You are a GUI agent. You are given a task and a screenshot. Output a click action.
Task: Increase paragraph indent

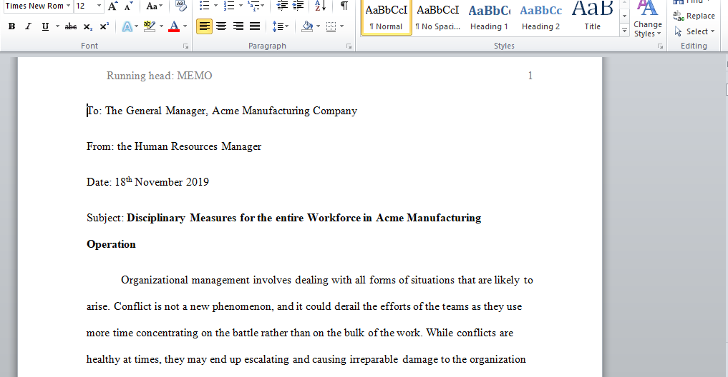click(298, 6)
